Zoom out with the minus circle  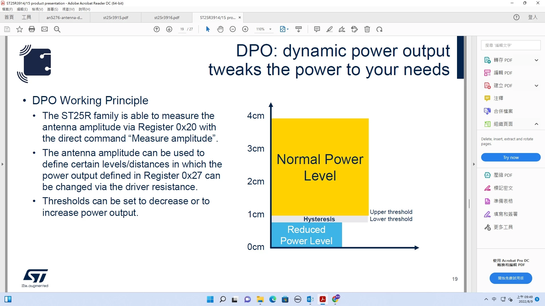pos(233,29)
